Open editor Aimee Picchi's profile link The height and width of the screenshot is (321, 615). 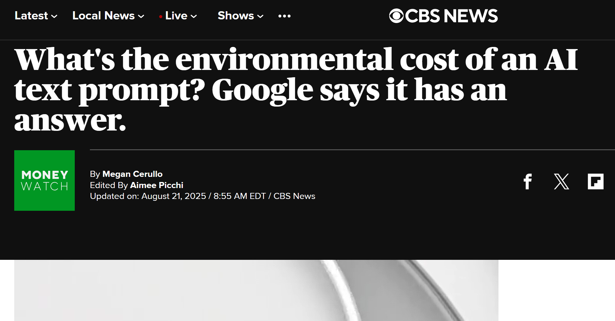click(x=156, y=185)
